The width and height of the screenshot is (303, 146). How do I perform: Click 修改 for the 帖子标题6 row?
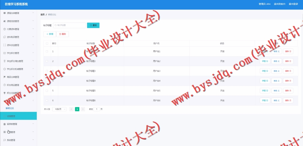point(276,100)
